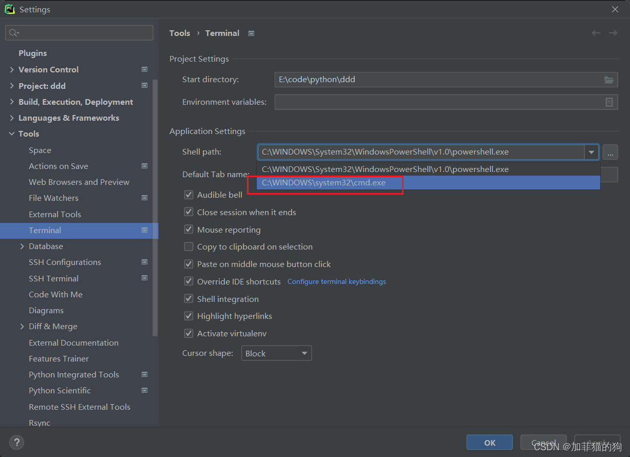Toggle Highlight hyperlinks checkbox
This screenshot has width=630, height=457.
pos(188,316)
